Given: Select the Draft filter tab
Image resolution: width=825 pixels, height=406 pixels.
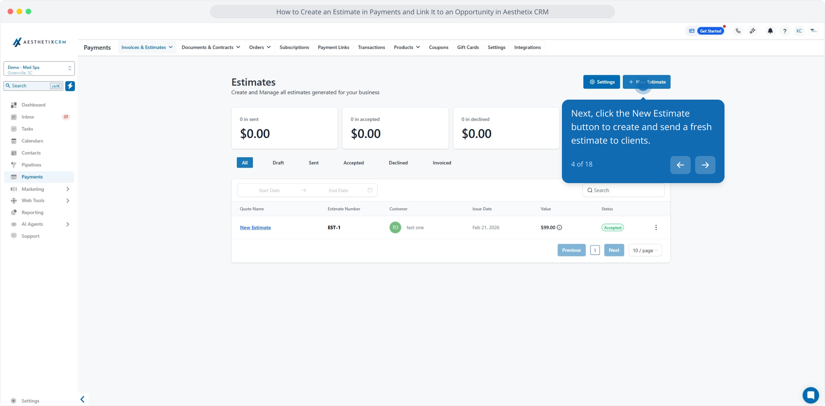Looking at the screenshot, I should [x=278, y=163].
